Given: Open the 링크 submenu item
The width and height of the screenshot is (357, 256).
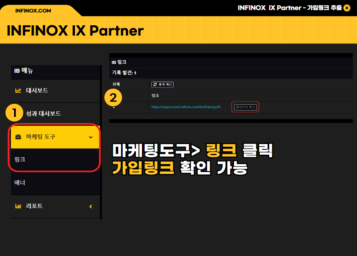Looking at the screenshot, I should (55, 159).
